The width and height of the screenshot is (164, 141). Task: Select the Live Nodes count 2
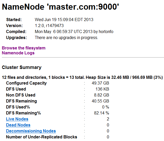[x=108, y=119]
